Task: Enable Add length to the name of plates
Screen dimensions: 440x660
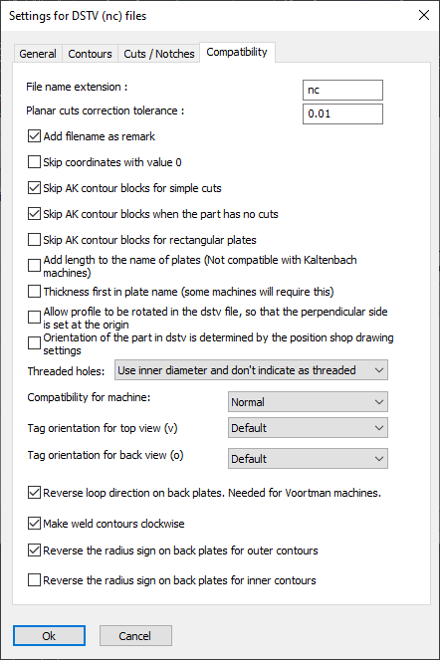Action: [34, 266]
